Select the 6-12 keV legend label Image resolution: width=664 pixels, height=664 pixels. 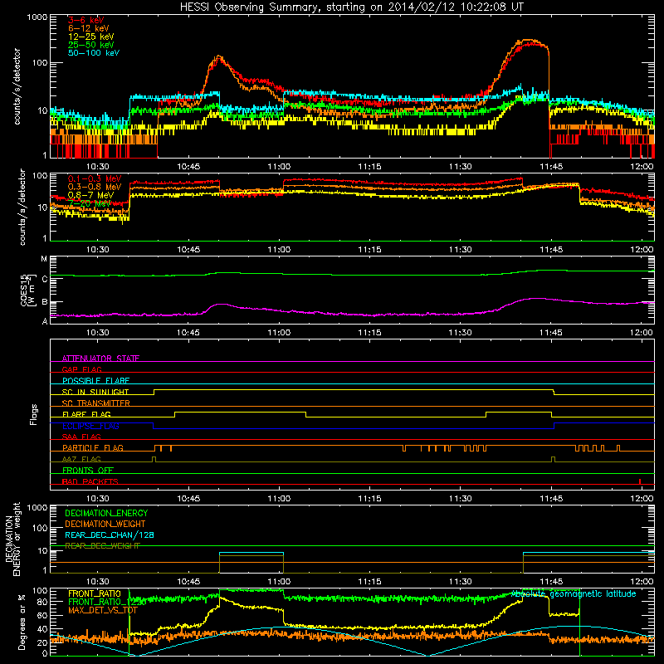89,28
